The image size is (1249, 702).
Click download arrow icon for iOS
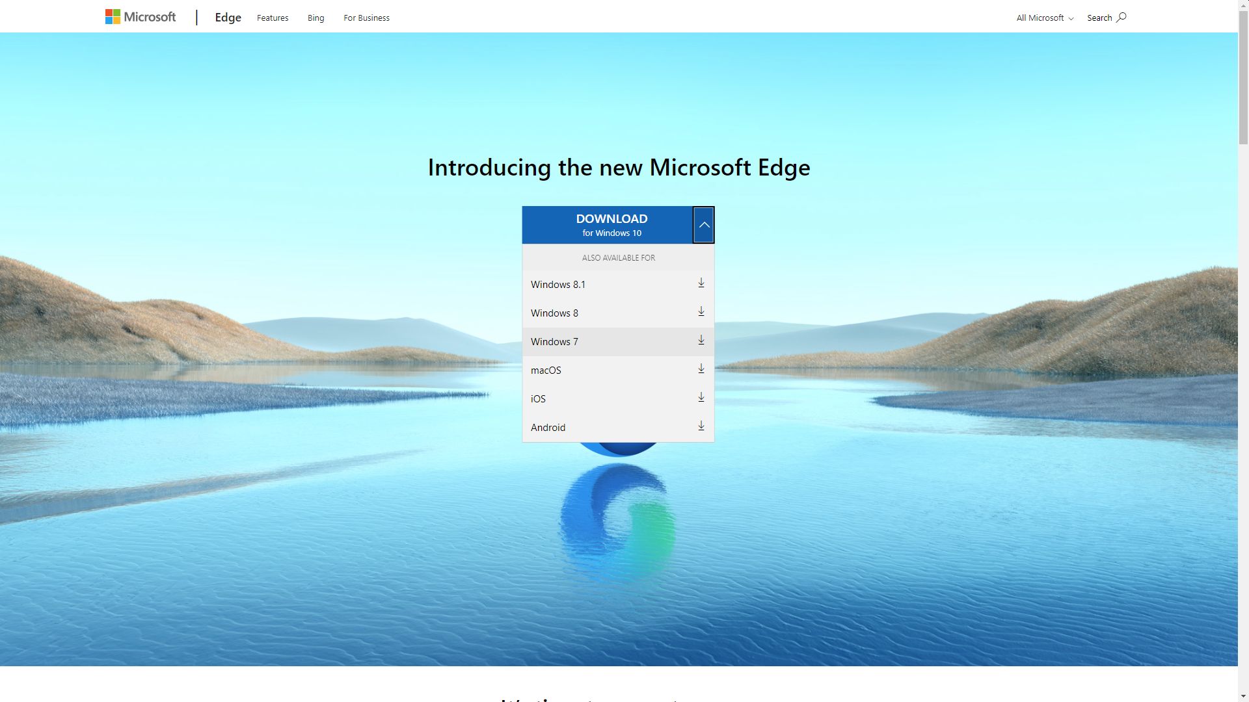701,398
